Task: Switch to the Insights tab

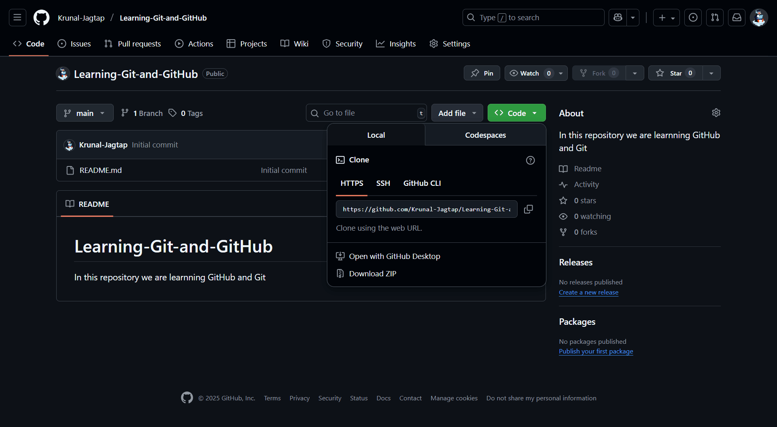Action: point(396,44)
